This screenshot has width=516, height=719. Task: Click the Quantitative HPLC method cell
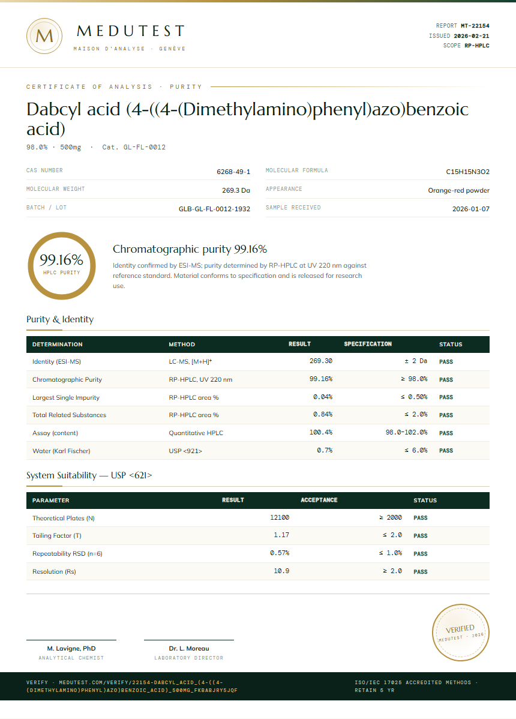coord(196,433)
